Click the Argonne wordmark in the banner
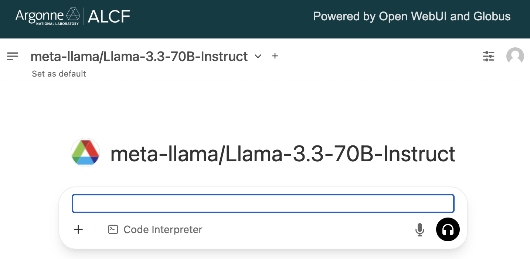 point(40,15)
